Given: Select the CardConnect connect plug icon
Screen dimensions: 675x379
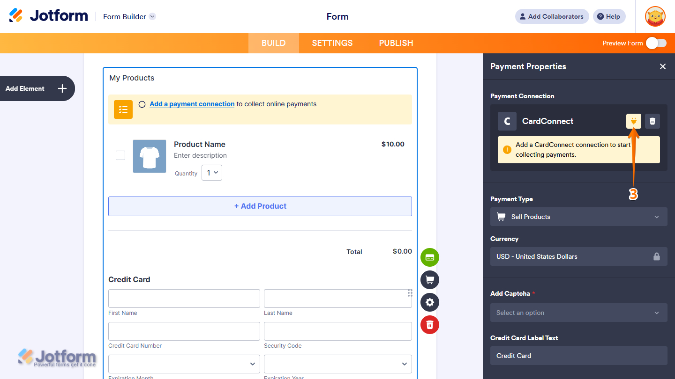Looking at the screenshot, I should (x=633, y=121).
